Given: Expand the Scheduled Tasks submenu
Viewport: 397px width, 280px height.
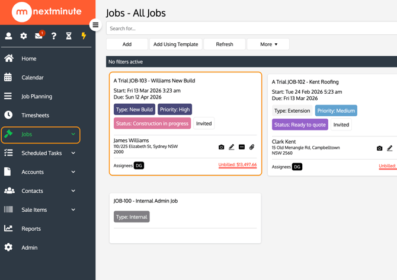Looking at the screenshot, I should coord(73,153).
